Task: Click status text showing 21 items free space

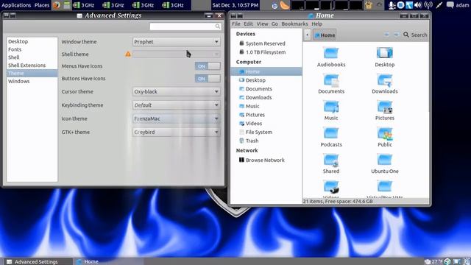Action: pyautogui.click(x=338, y=201)
